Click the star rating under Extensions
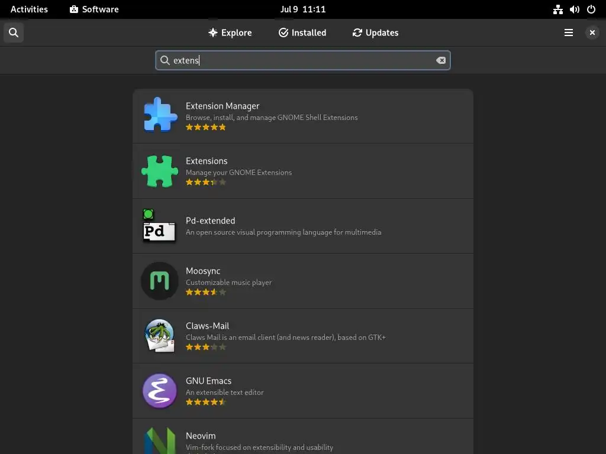 (205, 182)
